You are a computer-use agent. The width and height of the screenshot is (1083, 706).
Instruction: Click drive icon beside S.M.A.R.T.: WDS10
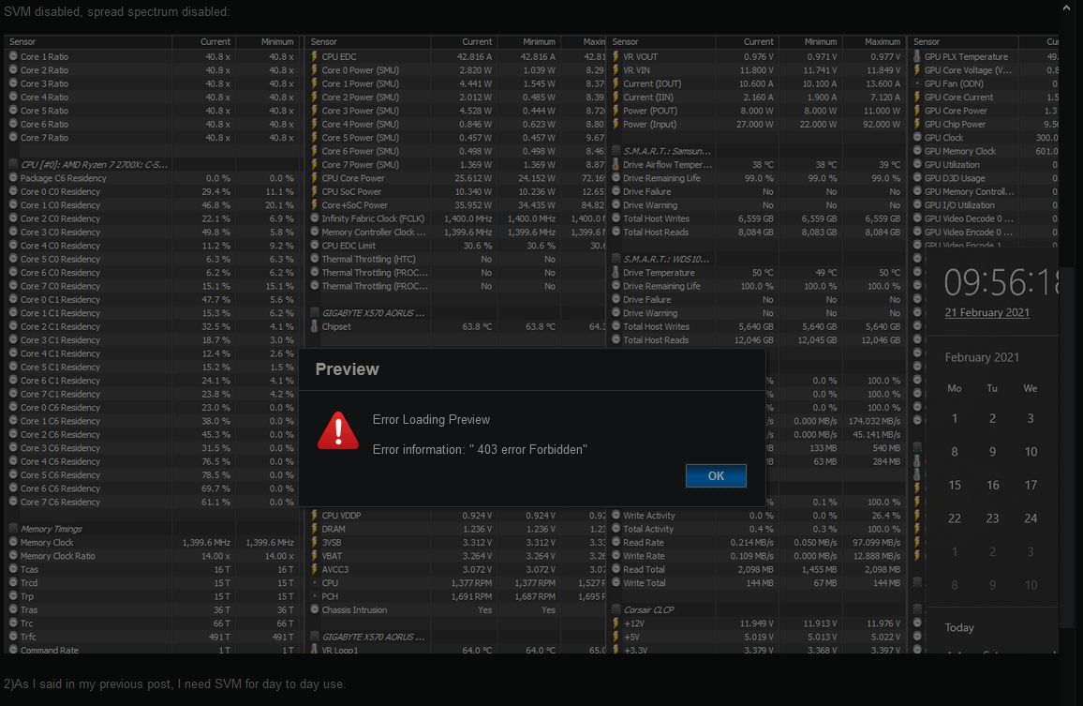(616, 259)
